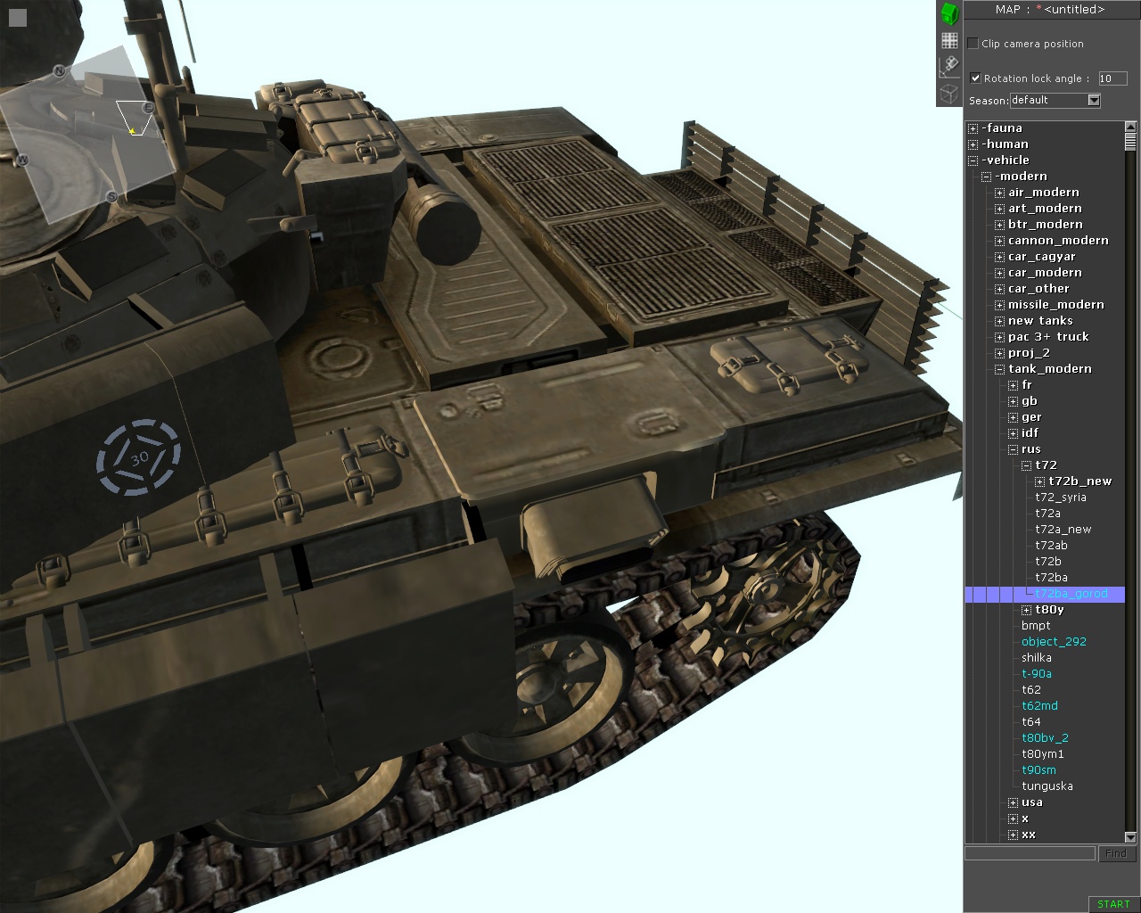Click the yellow star marker on minimap
1141x913 pixels.
coord(132,132)
